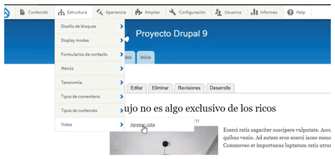The image size is (335, 159).
Task: Open the Help toolbar menu
Action: tap(297, 12)
